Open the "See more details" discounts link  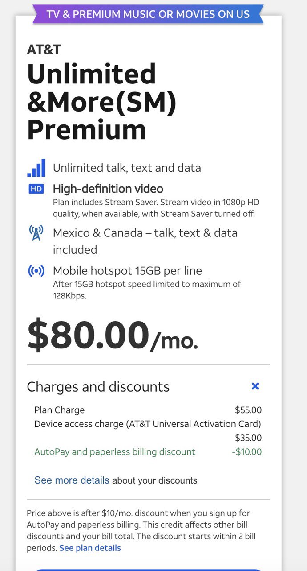click(72, 480)
